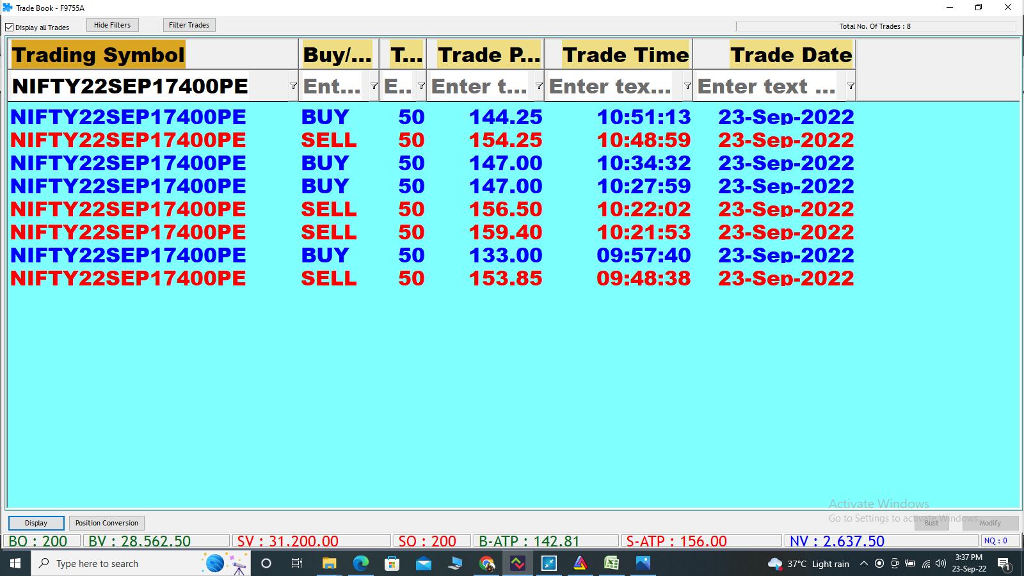
Task: Open the colorful triangle app on taskbar
Action: click(x=580, y=563)
